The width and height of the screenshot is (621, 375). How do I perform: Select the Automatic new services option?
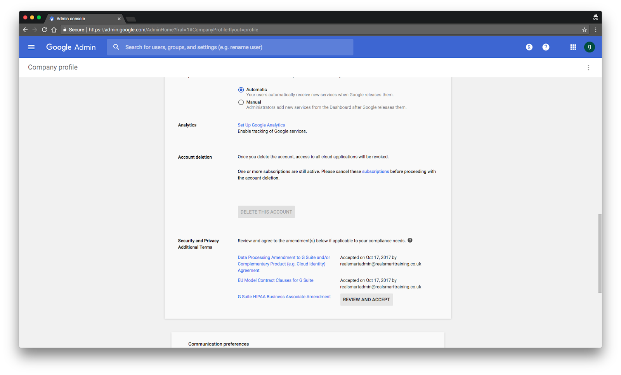241,90
